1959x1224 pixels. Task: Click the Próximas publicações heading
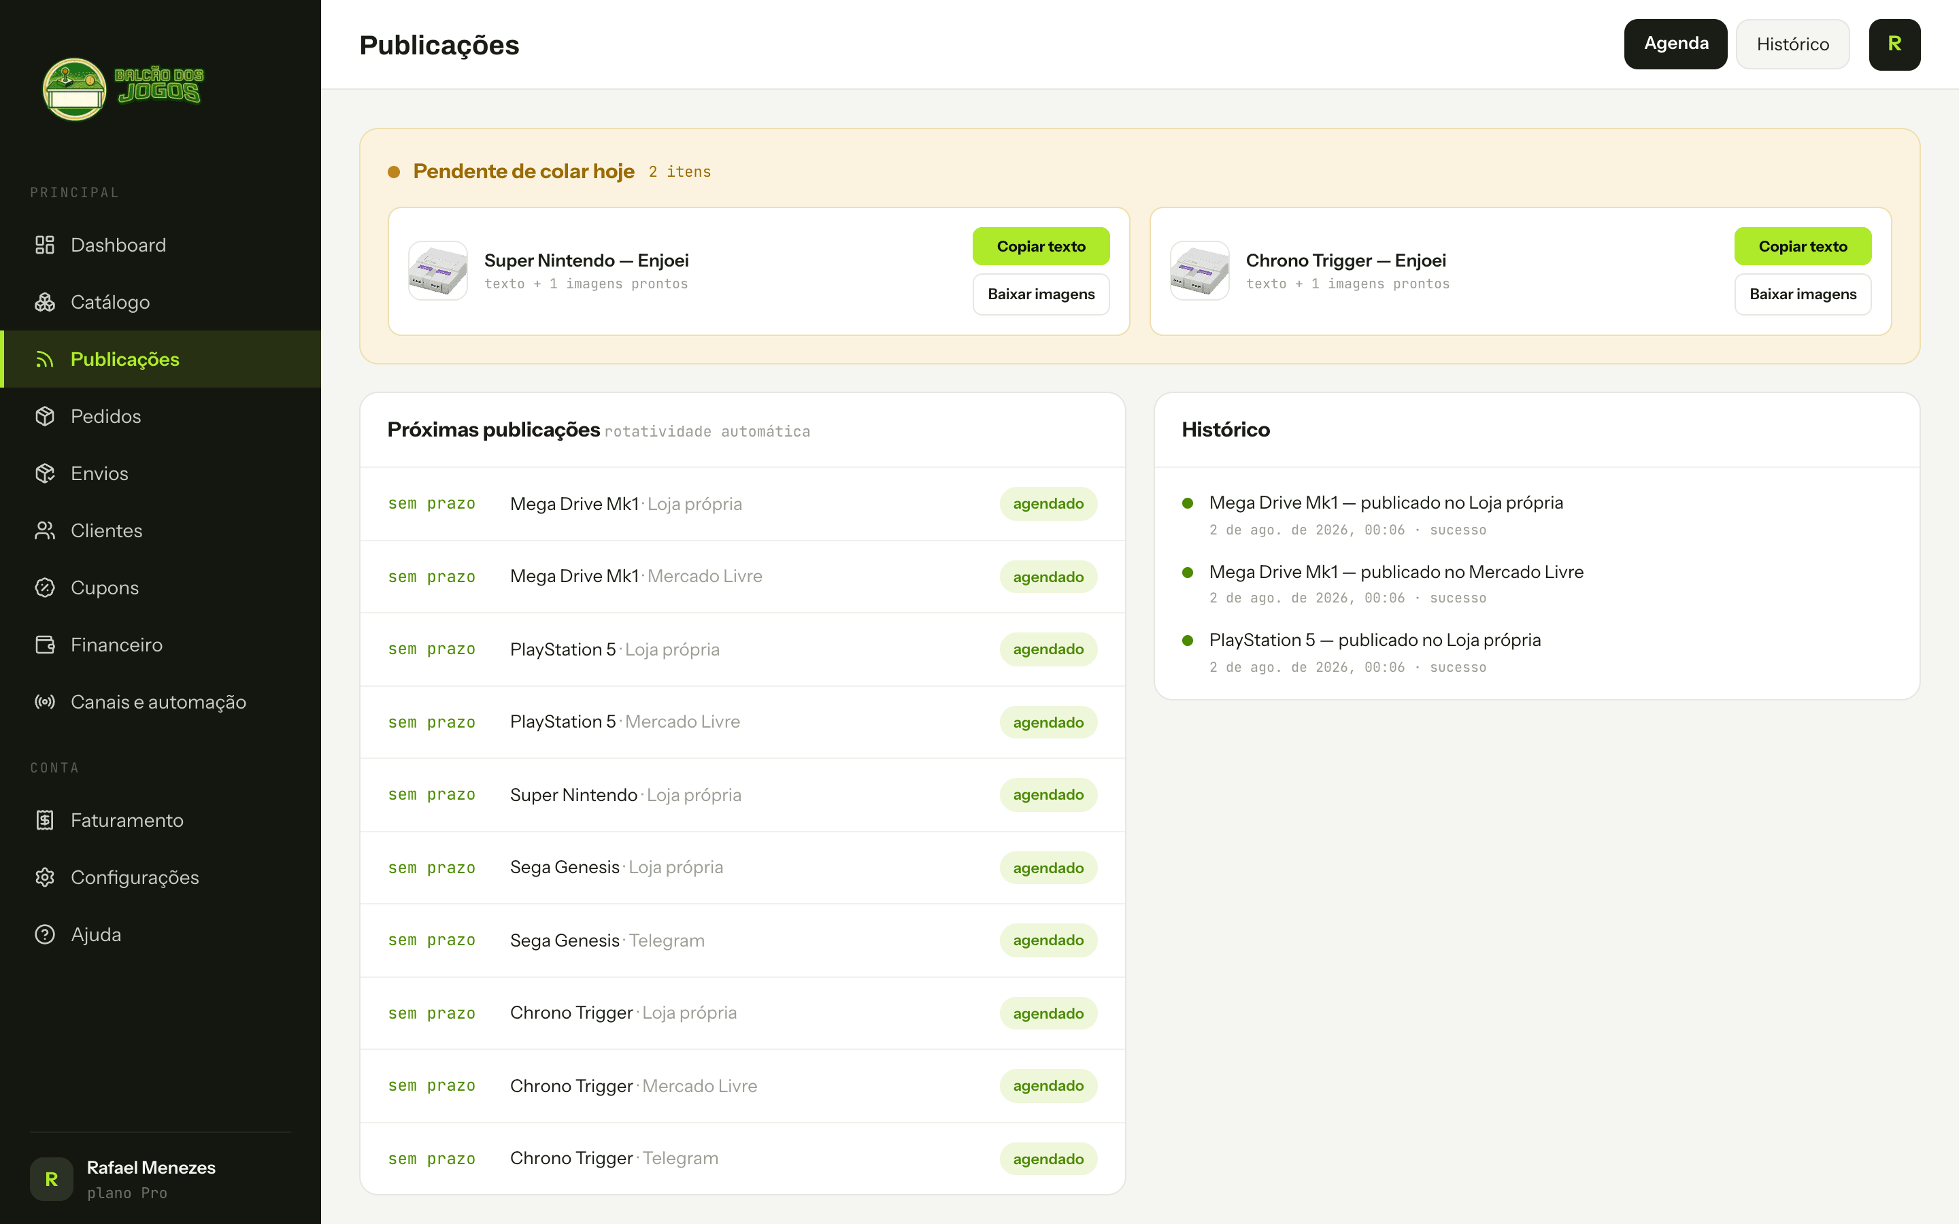click(x=494, y=430)
